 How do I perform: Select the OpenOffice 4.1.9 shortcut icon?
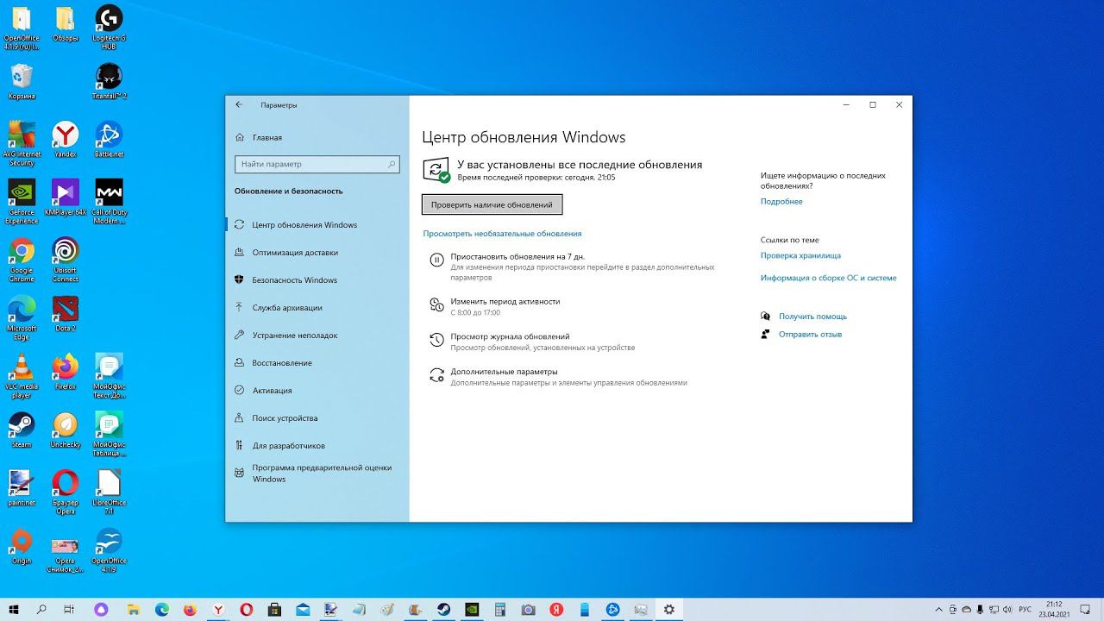click(109, 551)
